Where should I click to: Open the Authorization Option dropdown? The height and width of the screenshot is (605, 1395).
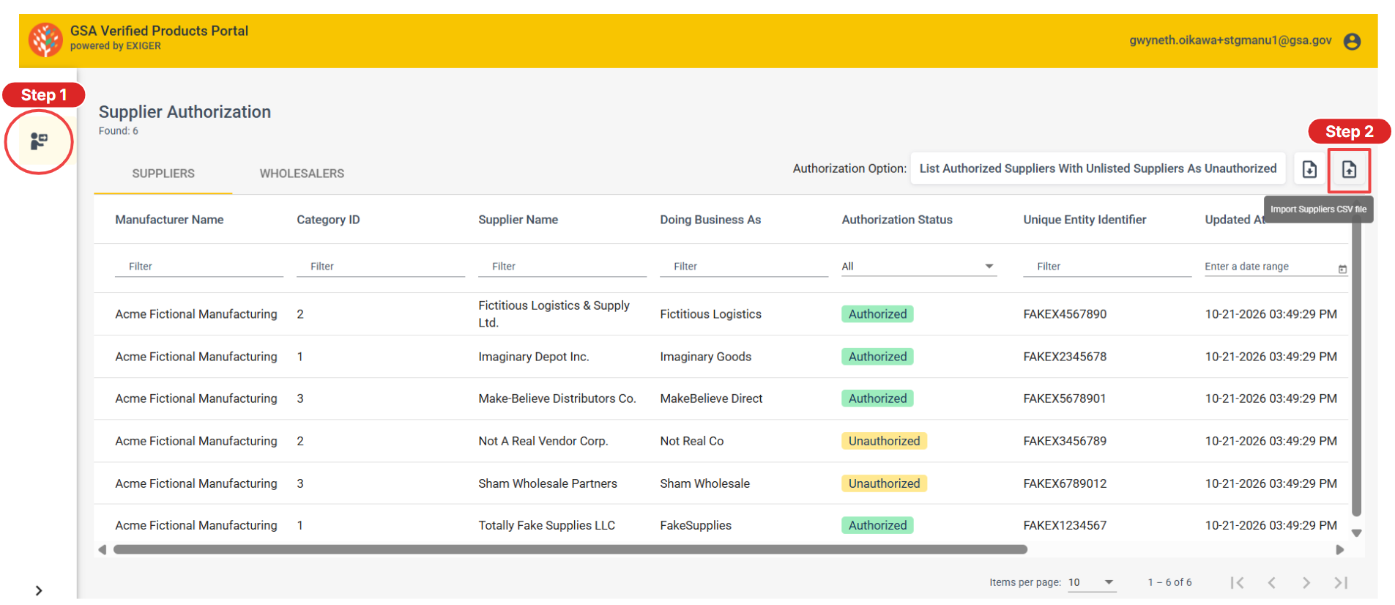click(1098, 168)
